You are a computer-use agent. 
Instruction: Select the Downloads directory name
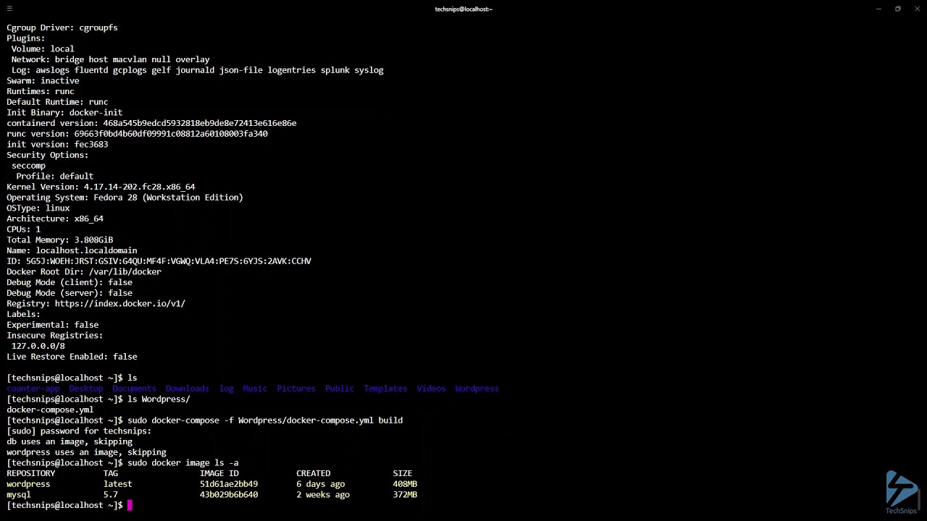tap(187, 389)
